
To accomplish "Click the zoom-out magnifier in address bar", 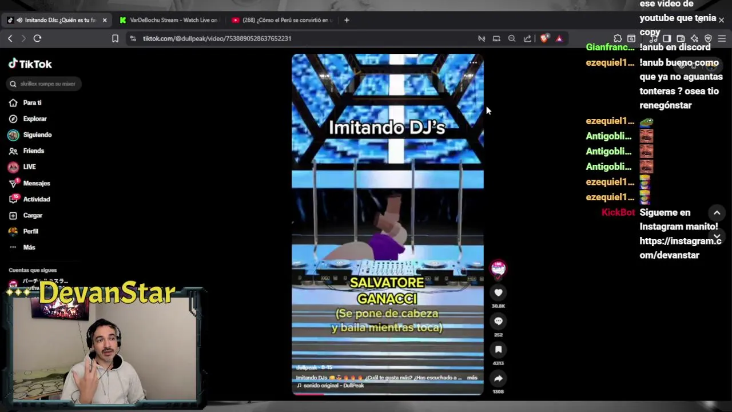I will click(x=512, y=38).
